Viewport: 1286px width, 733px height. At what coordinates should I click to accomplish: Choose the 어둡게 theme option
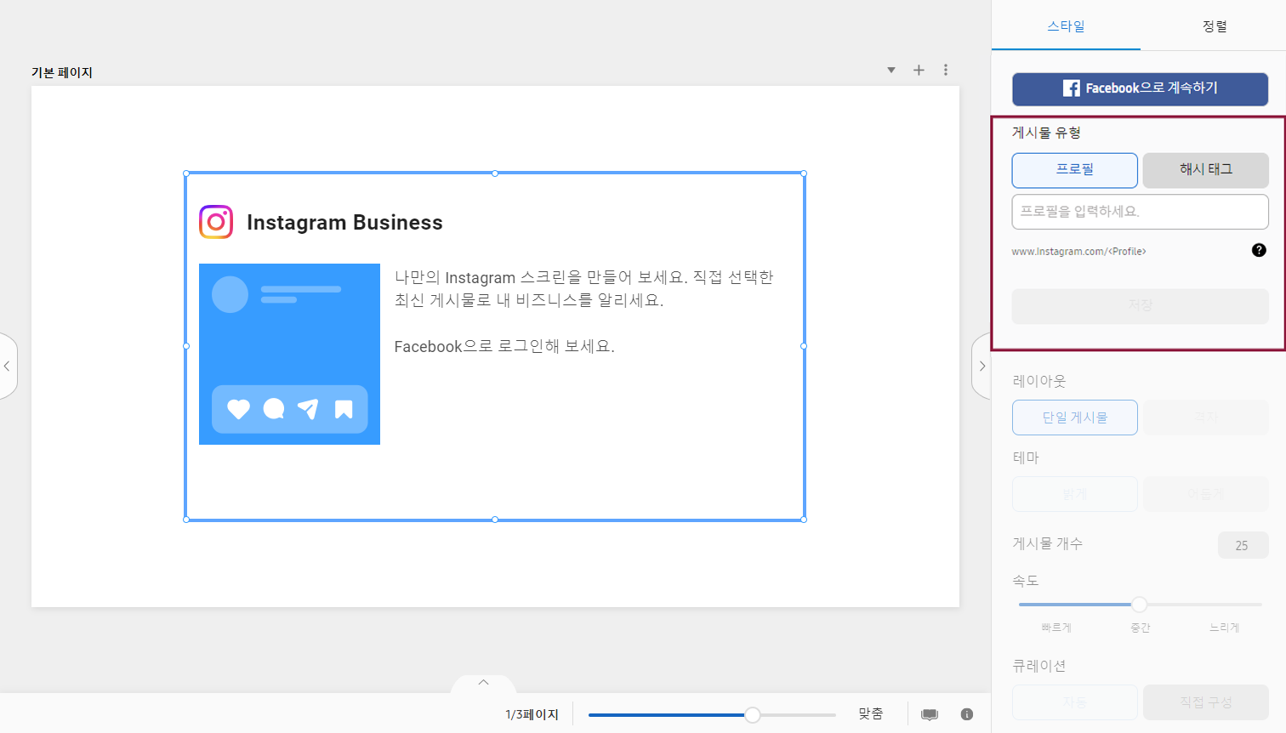tap(1206, 494)
